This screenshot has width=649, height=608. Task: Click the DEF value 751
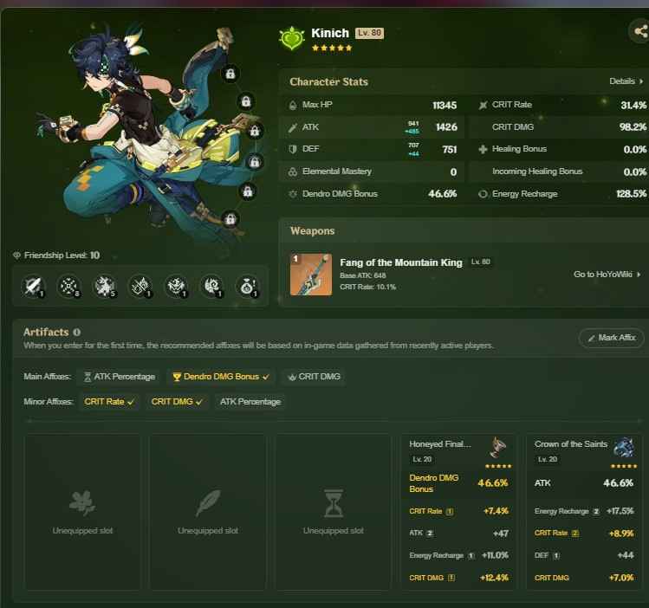450,149
